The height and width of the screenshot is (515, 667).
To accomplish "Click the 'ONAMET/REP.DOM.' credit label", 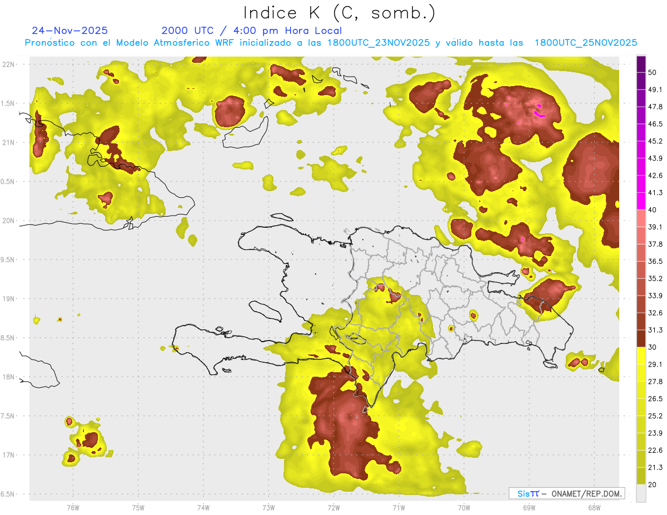I will 586,493.
